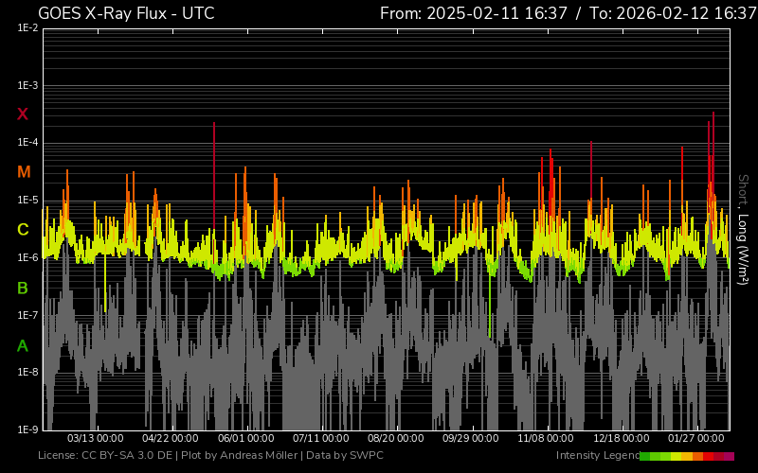This screenshot has height=473, width=758.
Task: Click the 03/13 00:00 time axis label
Action: (x=96, y=439)
